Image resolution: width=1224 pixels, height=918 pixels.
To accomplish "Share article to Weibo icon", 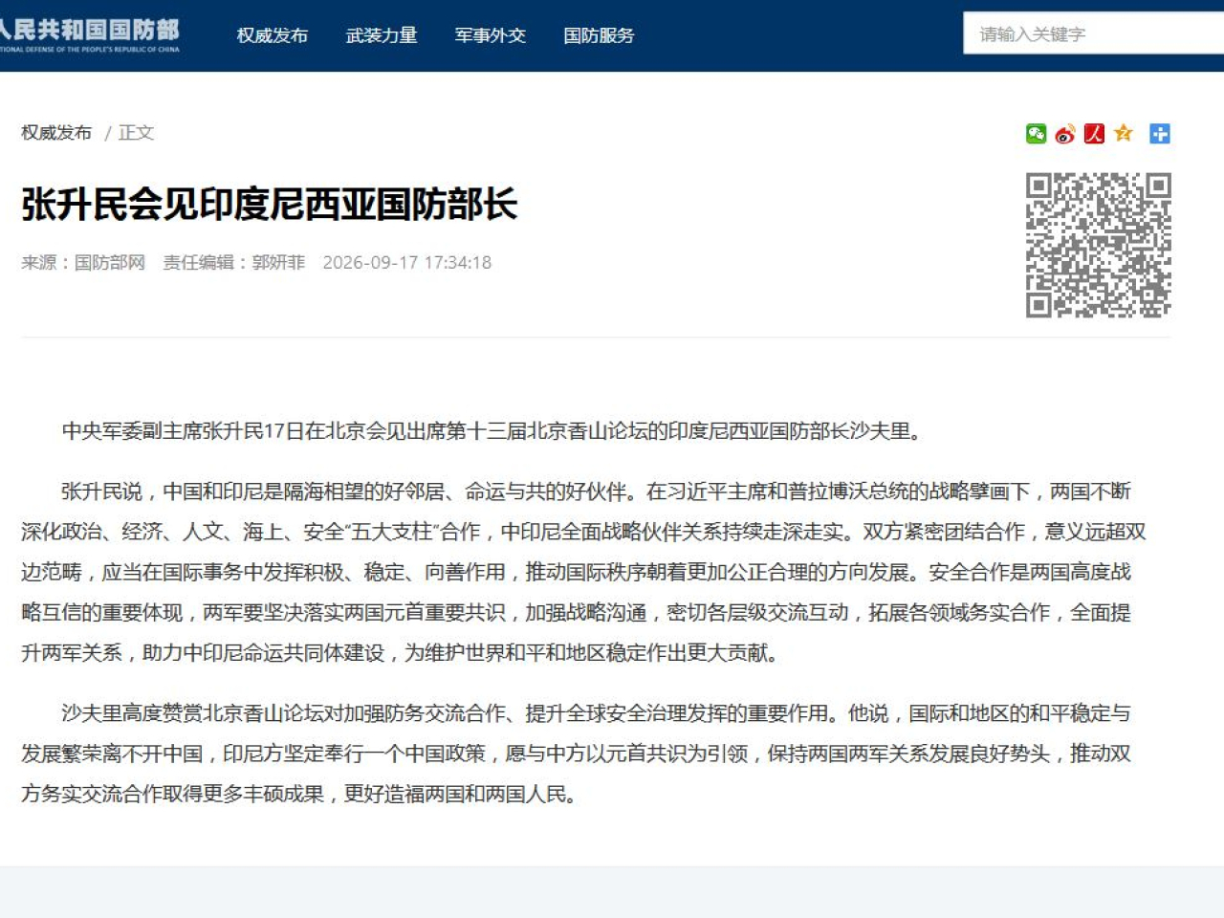I will tap(1065, 134).
